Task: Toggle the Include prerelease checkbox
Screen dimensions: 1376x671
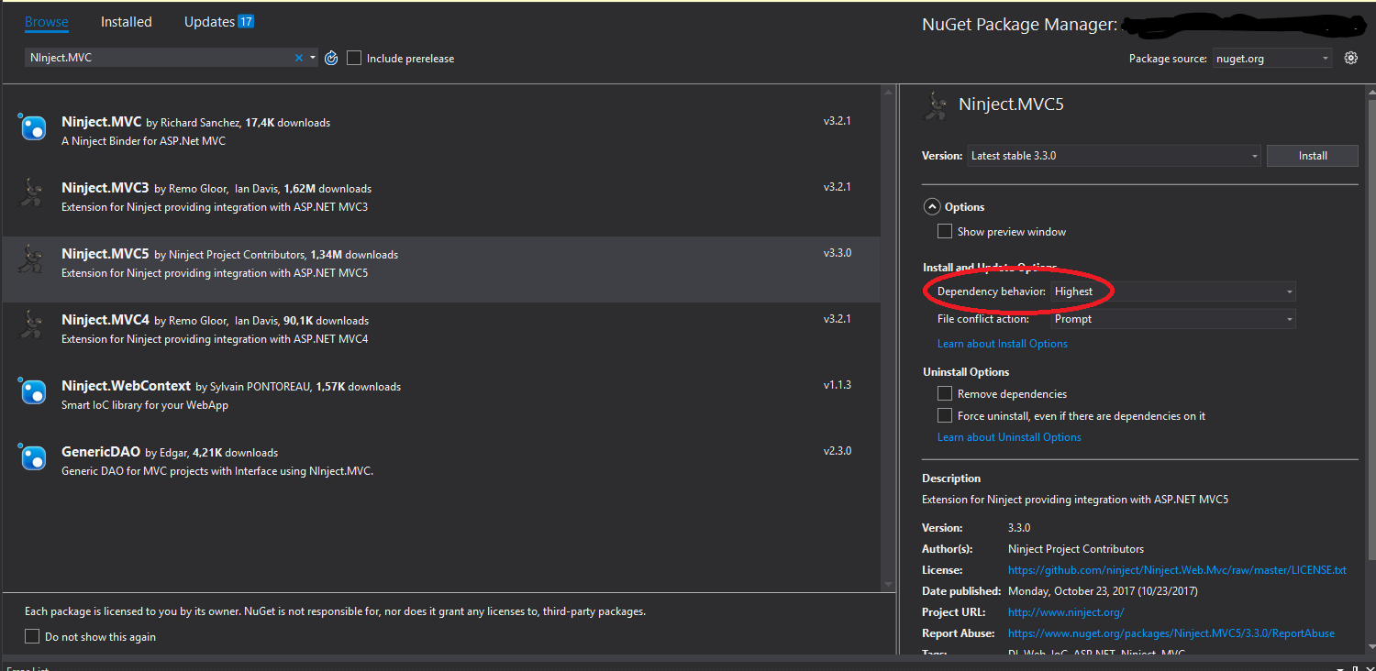Action: pyautogui.click(x=354, y=58)
